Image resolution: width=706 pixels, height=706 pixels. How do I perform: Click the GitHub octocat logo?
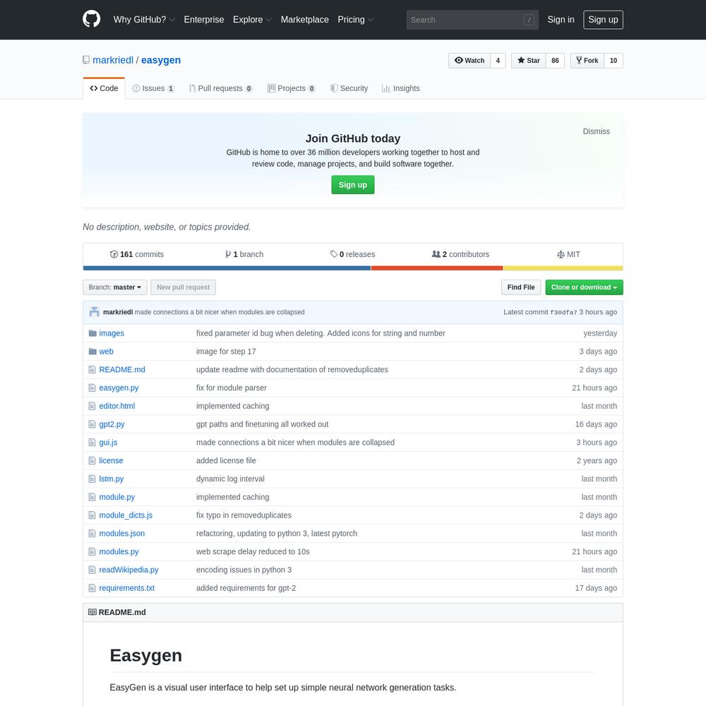click(x=91, y=19)
